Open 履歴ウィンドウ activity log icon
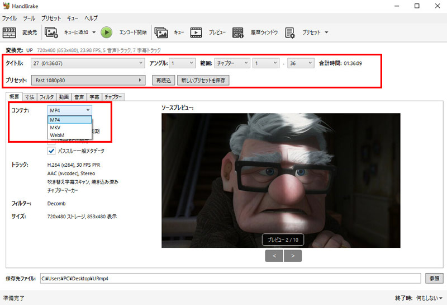This screenshot has height=305, width=447. point(238,32)
